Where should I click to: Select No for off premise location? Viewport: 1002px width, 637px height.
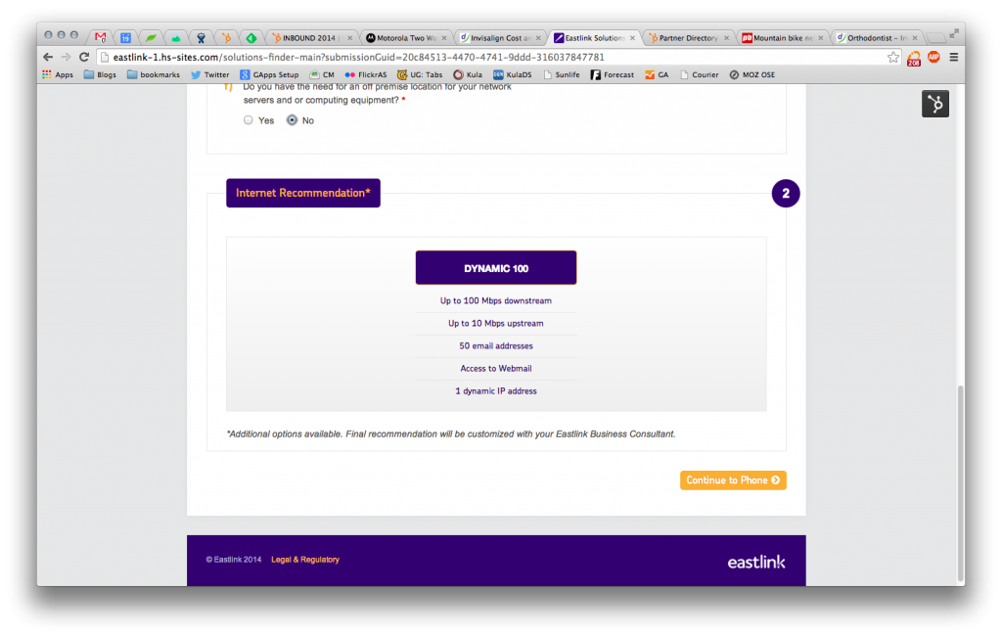tap(292, 120)
